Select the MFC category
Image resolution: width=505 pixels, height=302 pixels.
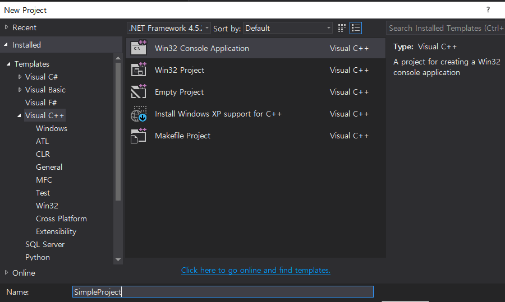coord(44,180)
